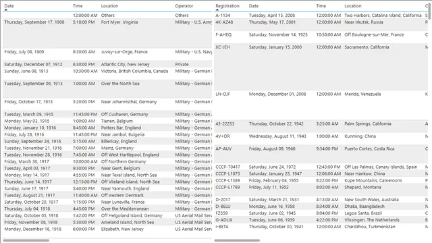432x243 pixels.
Task: Select 'Near Yarmouth, England' cell
Action: point(125,188)
